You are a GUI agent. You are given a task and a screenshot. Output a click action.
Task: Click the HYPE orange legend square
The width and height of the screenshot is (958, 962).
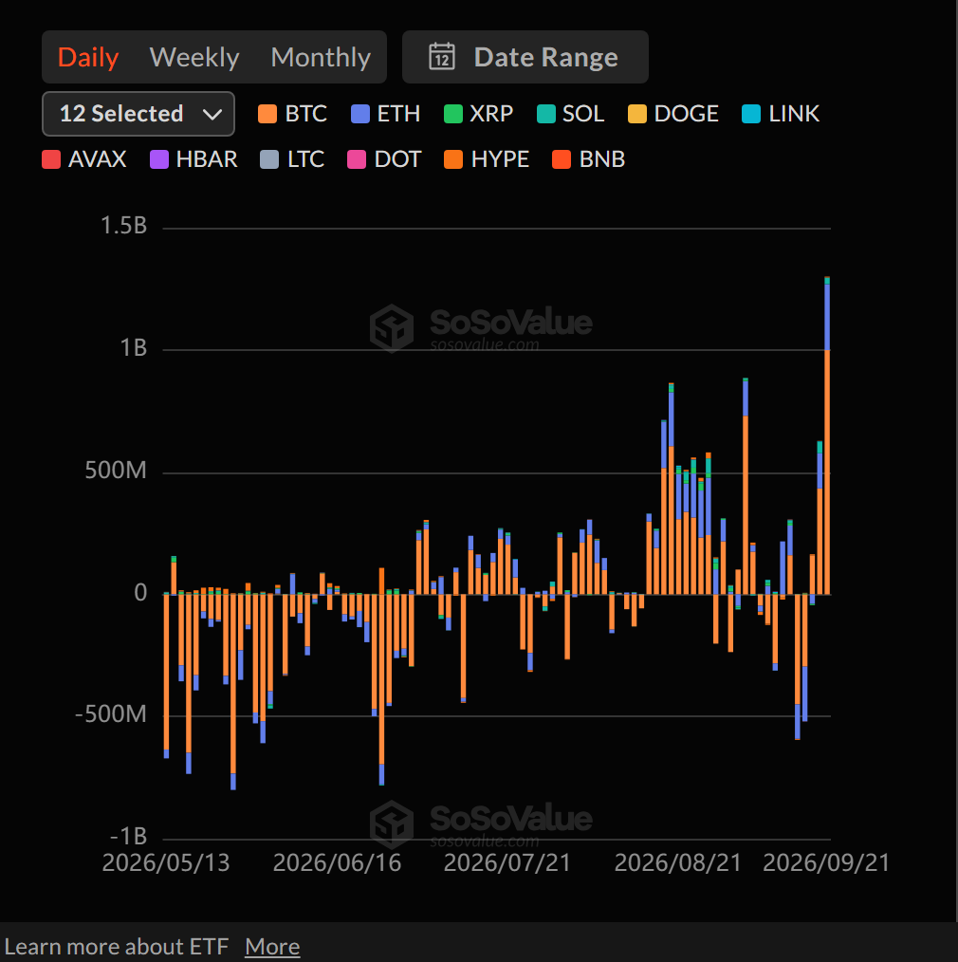point(453,159)
